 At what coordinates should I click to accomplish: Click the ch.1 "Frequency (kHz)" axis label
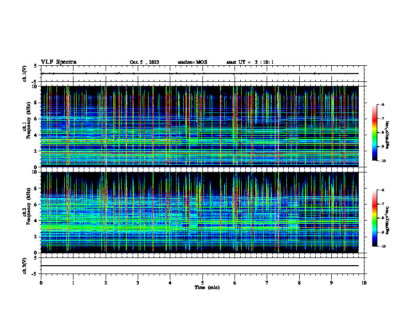[28, 120]
